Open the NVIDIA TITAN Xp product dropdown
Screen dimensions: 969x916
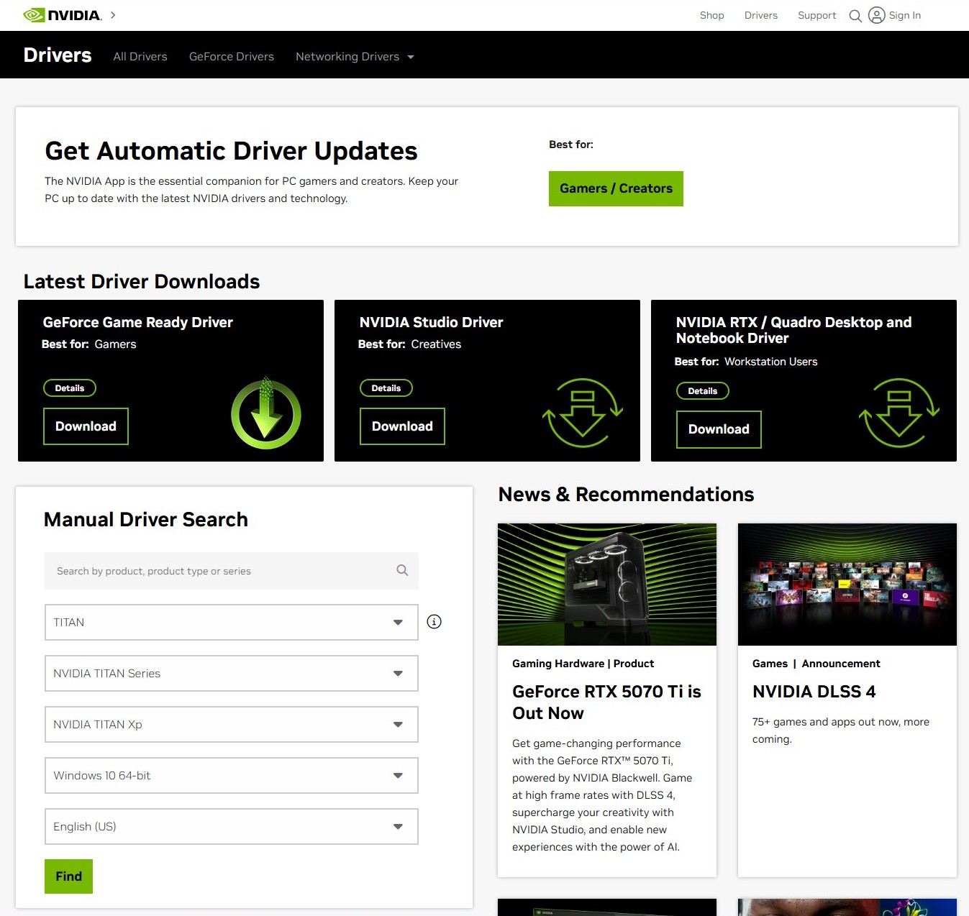point(232,724)
